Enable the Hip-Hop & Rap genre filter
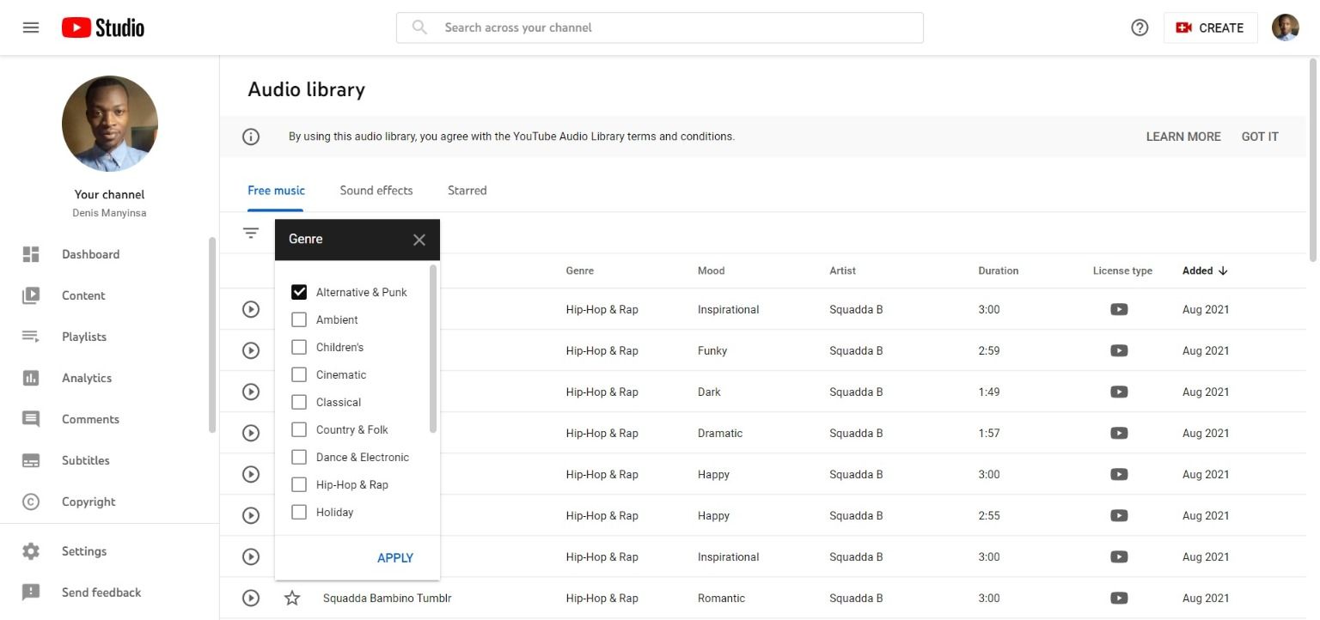This screenshot has width=1320, height=620. coord(299,484)
